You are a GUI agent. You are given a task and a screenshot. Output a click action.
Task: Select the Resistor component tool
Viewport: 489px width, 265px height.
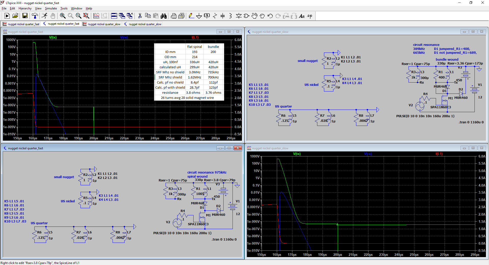coord(215,16)
